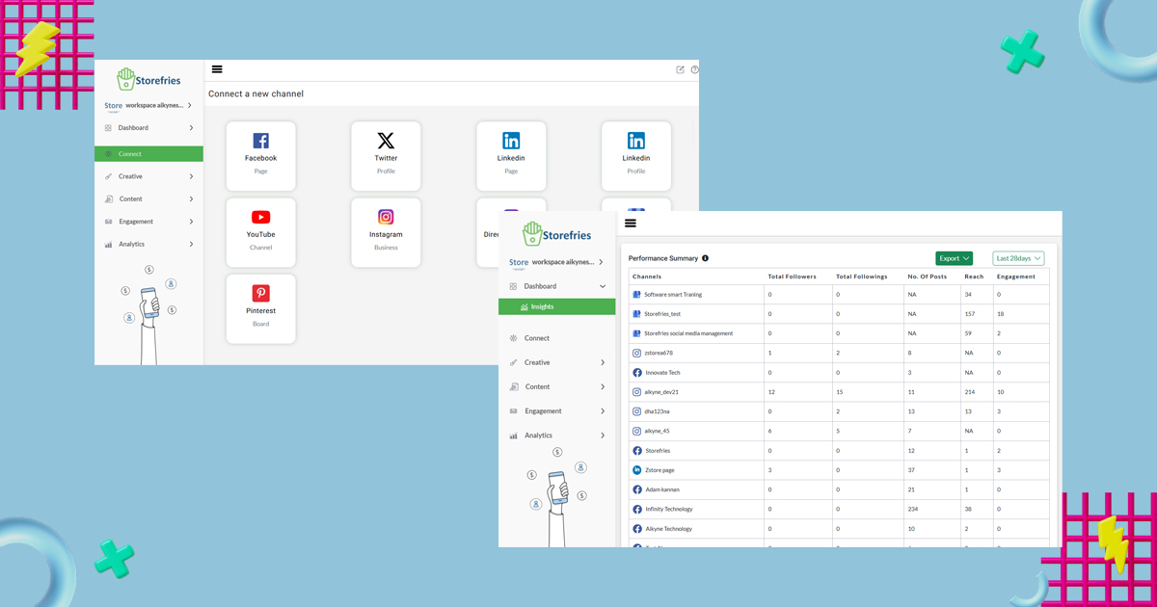Screen dimensions: 1157x607
Task: Click the Storefries_test channel name
Action: [662, 313]
